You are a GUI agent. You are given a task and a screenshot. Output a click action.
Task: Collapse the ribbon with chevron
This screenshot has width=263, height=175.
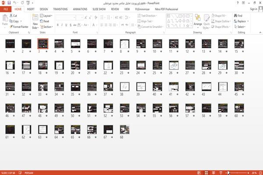(x=260, y=32)
